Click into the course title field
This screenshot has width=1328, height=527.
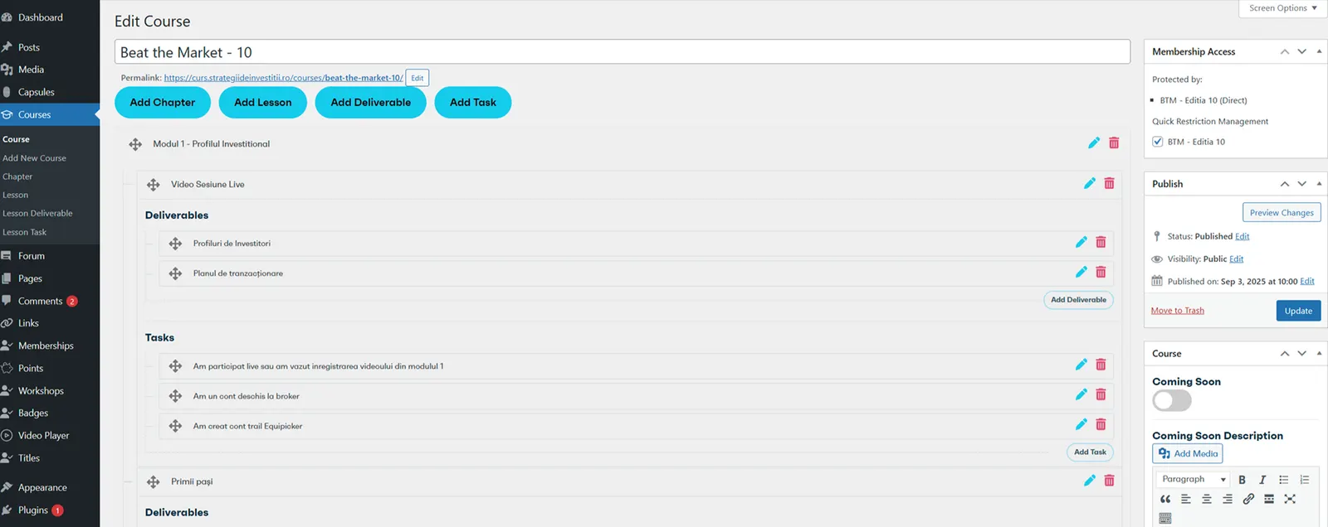[x=622, y=52]
